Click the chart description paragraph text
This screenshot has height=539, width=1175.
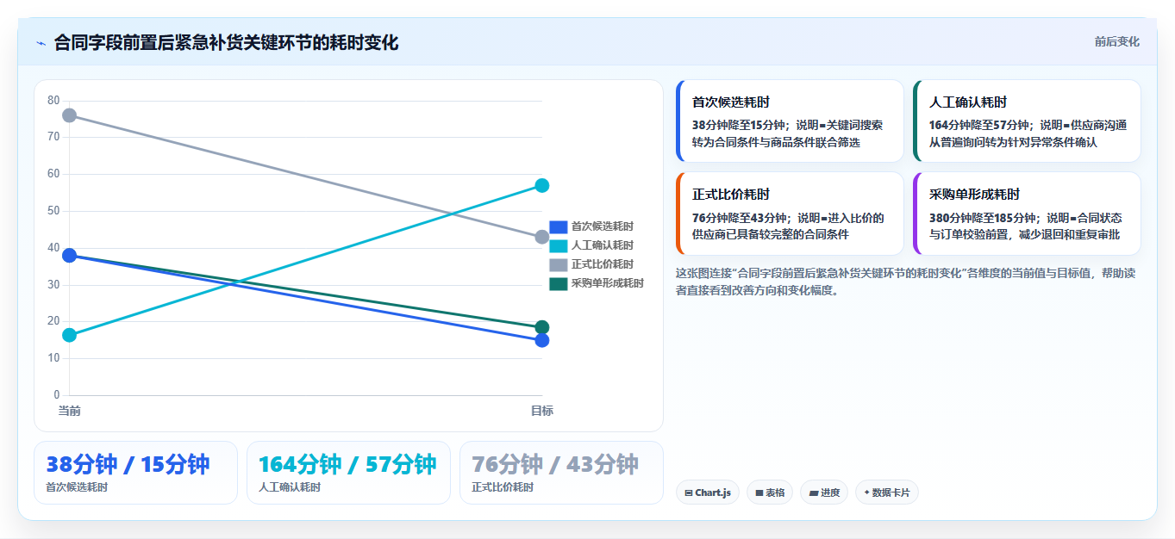click(908, 282)
